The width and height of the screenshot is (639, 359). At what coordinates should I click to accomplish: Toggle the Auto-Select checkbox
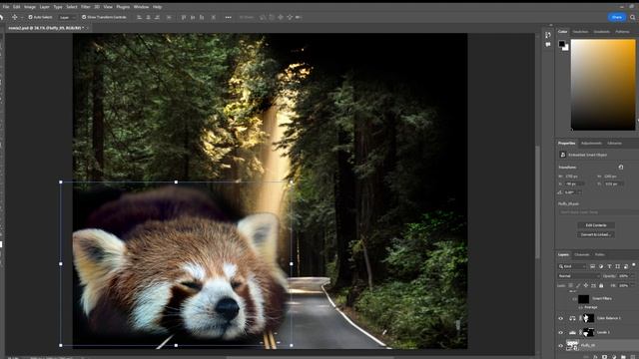[30, 17]
